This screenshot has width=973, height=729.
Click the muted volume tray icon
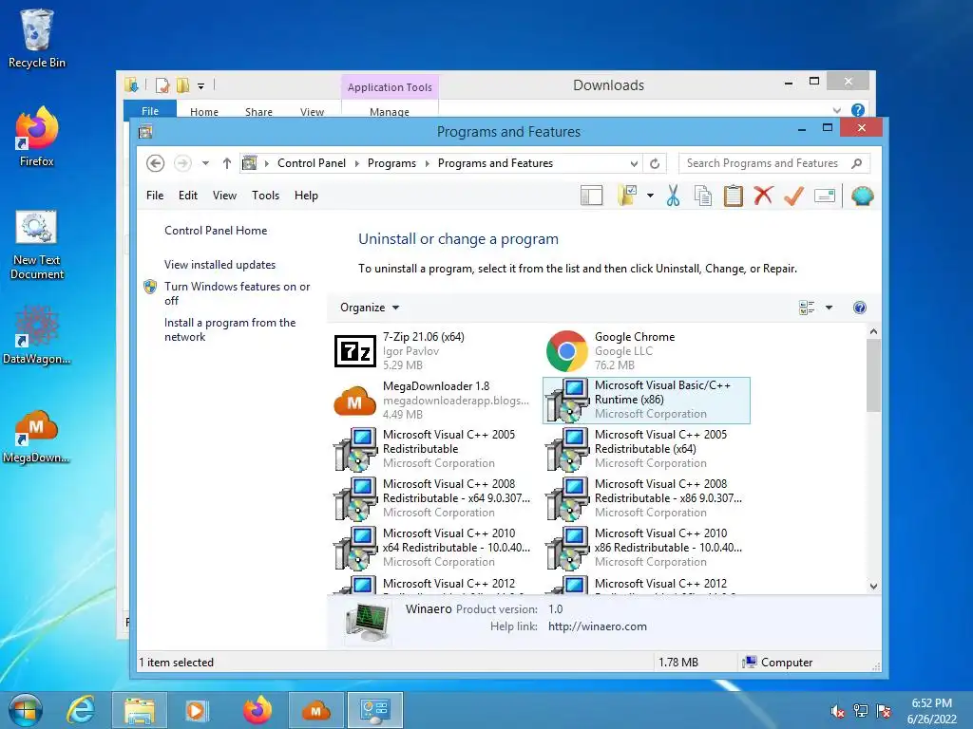838,711
